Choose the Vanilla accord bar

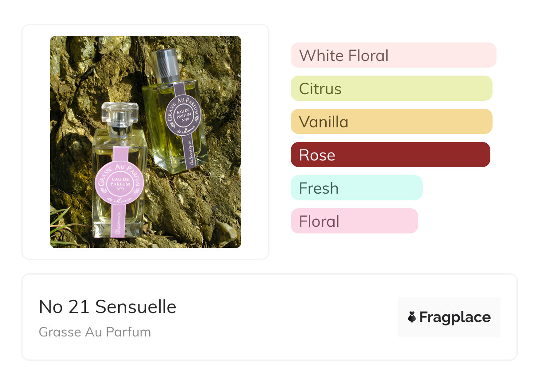[x=391, y=122]
